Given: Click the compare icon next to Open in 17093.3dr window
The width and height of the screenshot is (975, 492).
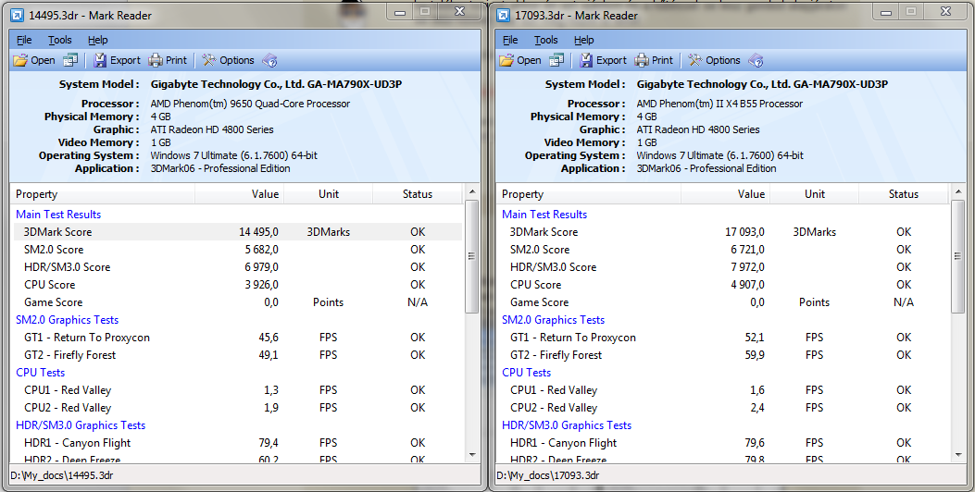Looking at the screenshot, I should (557, 60).
